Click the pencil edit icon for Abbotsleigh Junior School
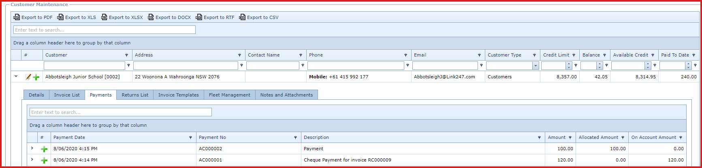This screenshot has height=168, width=702. 28,77
